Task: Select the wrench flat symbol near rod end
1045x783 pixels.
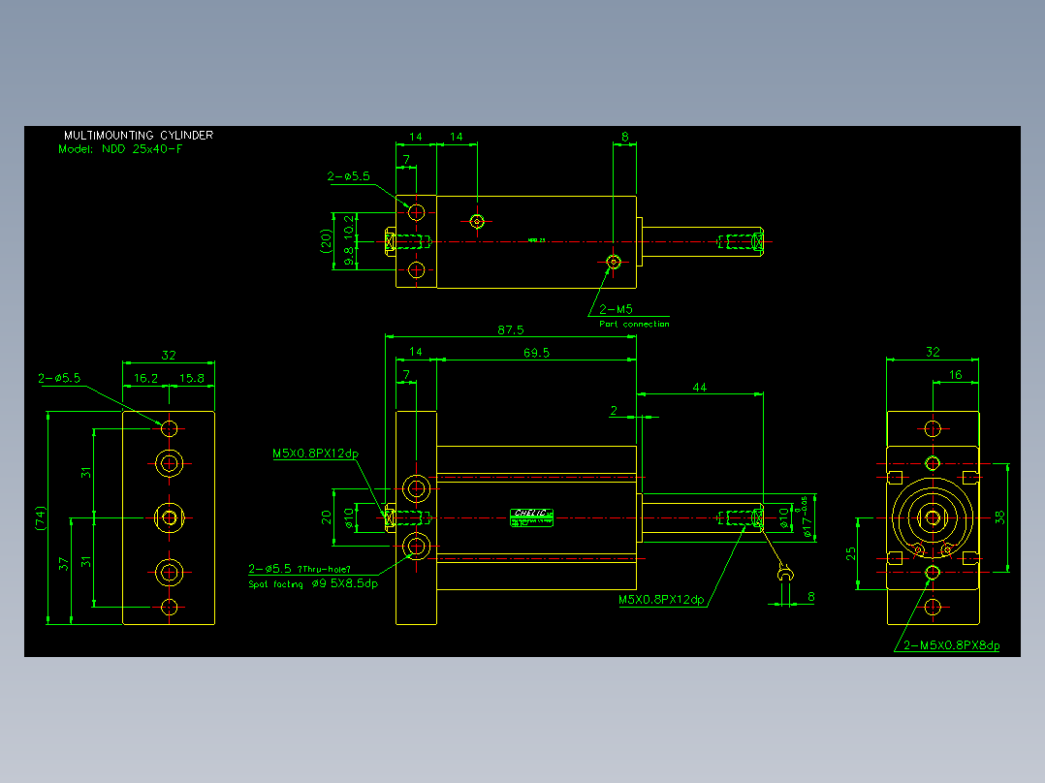Action: point(786,573)
